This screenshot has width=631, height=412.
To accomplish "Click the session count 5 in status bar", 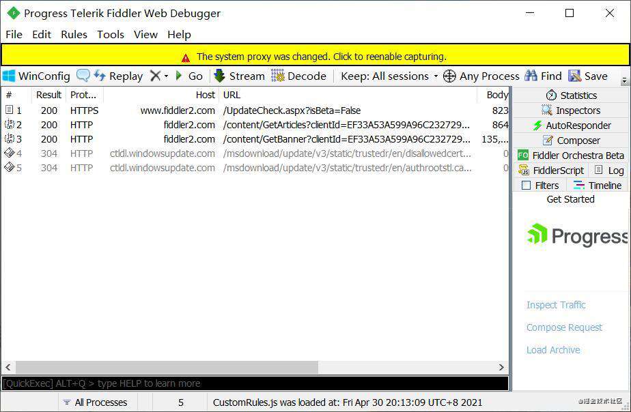I will click(181, 402).
